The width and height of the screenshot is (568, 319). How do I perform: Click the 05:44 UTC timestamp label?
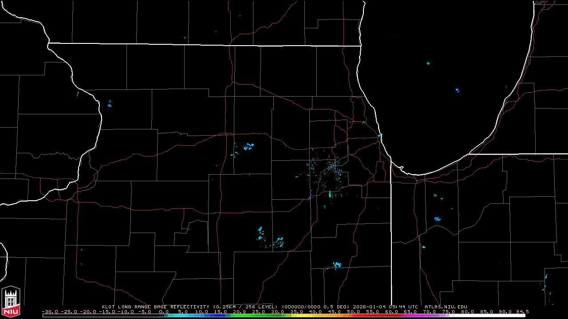(x=403, y=307)
